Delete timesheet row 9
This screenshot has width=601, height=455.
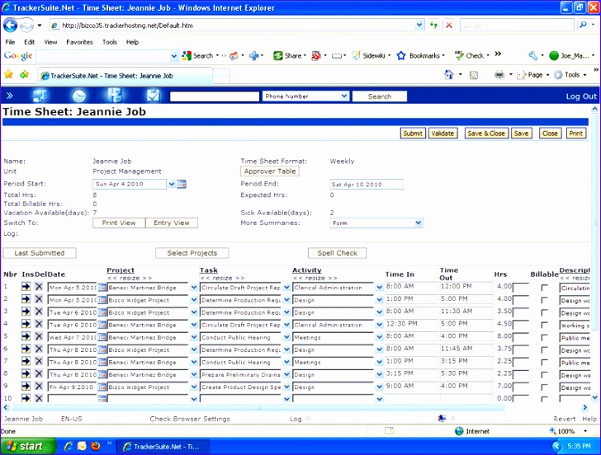click(x=39, y=386)
